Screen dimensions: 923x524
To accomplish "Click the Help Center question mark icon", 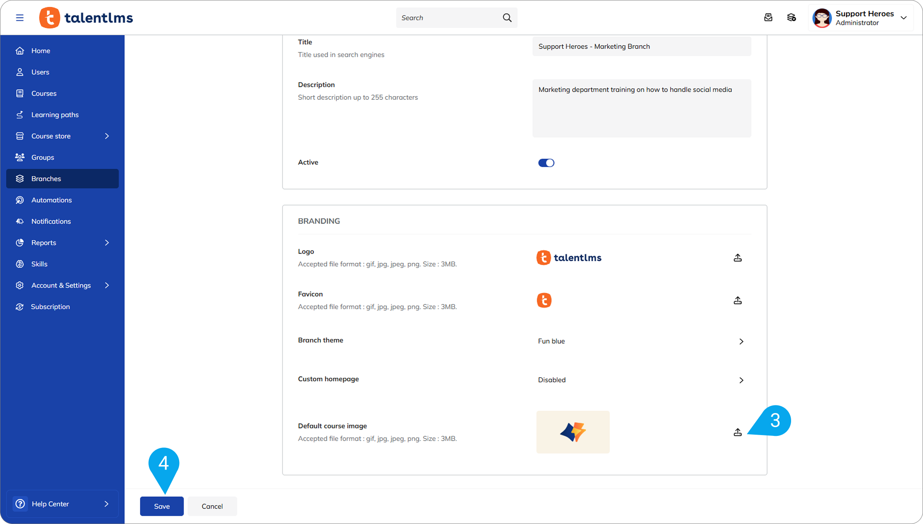I will (20, 504).
